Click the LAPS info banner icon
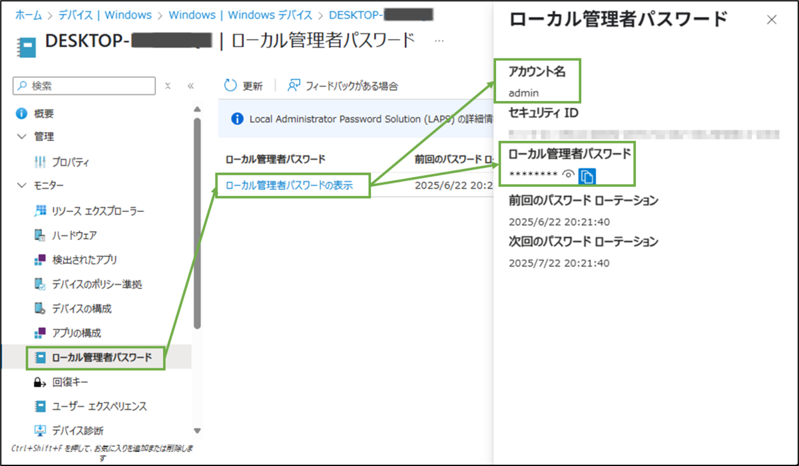The width and height of the screenshot is (799, 466). click(236, 119)
